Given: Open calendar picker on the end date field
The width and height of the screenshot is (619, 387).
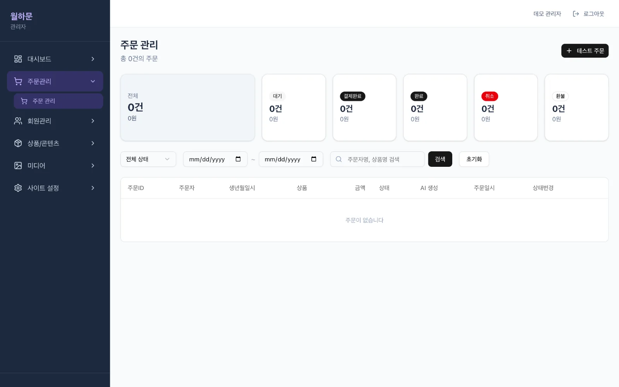Looking at the screenshot, I should tap(314, 159).
